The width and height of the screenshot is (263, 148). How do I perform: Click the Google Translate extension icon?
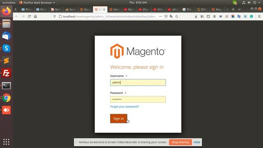pos(239,16)
